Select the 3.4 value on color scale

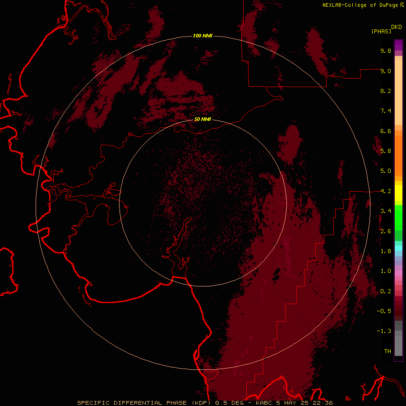(386, 211)
